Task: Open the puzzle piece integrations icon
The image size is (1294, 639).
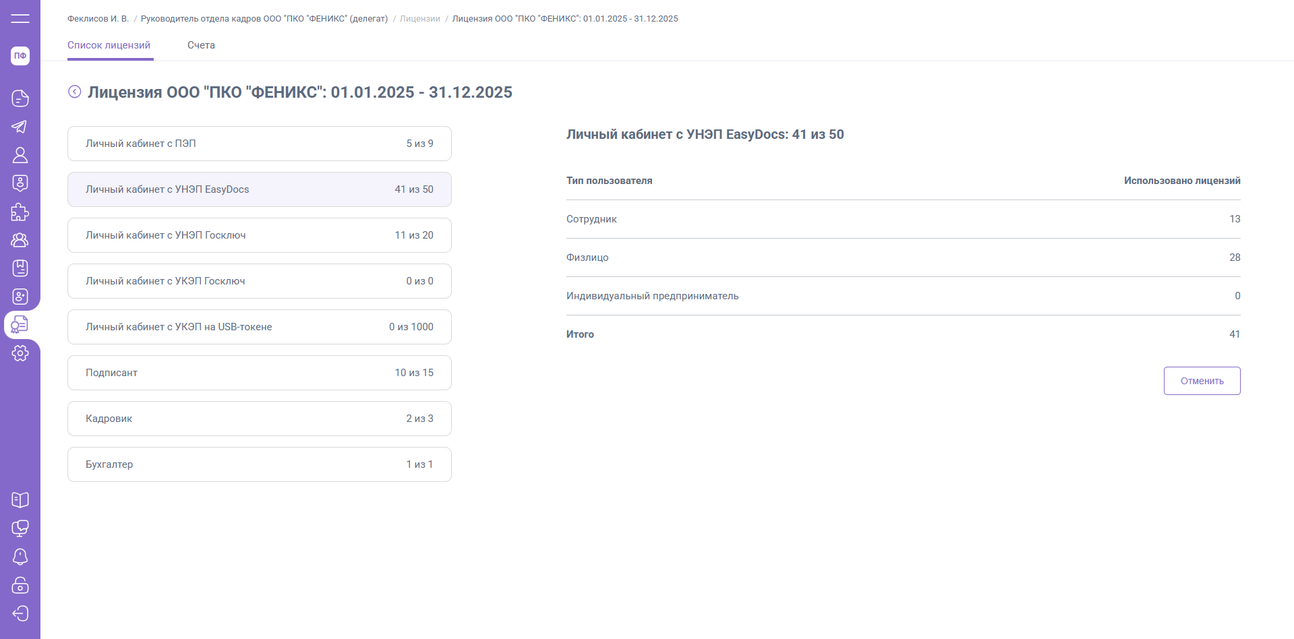Action: [20, 212]
